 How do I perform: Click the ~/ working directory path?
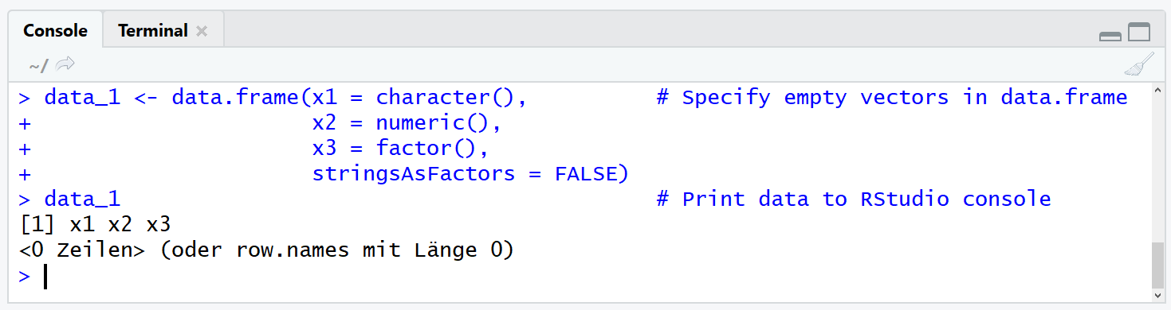tap(38, 65)
